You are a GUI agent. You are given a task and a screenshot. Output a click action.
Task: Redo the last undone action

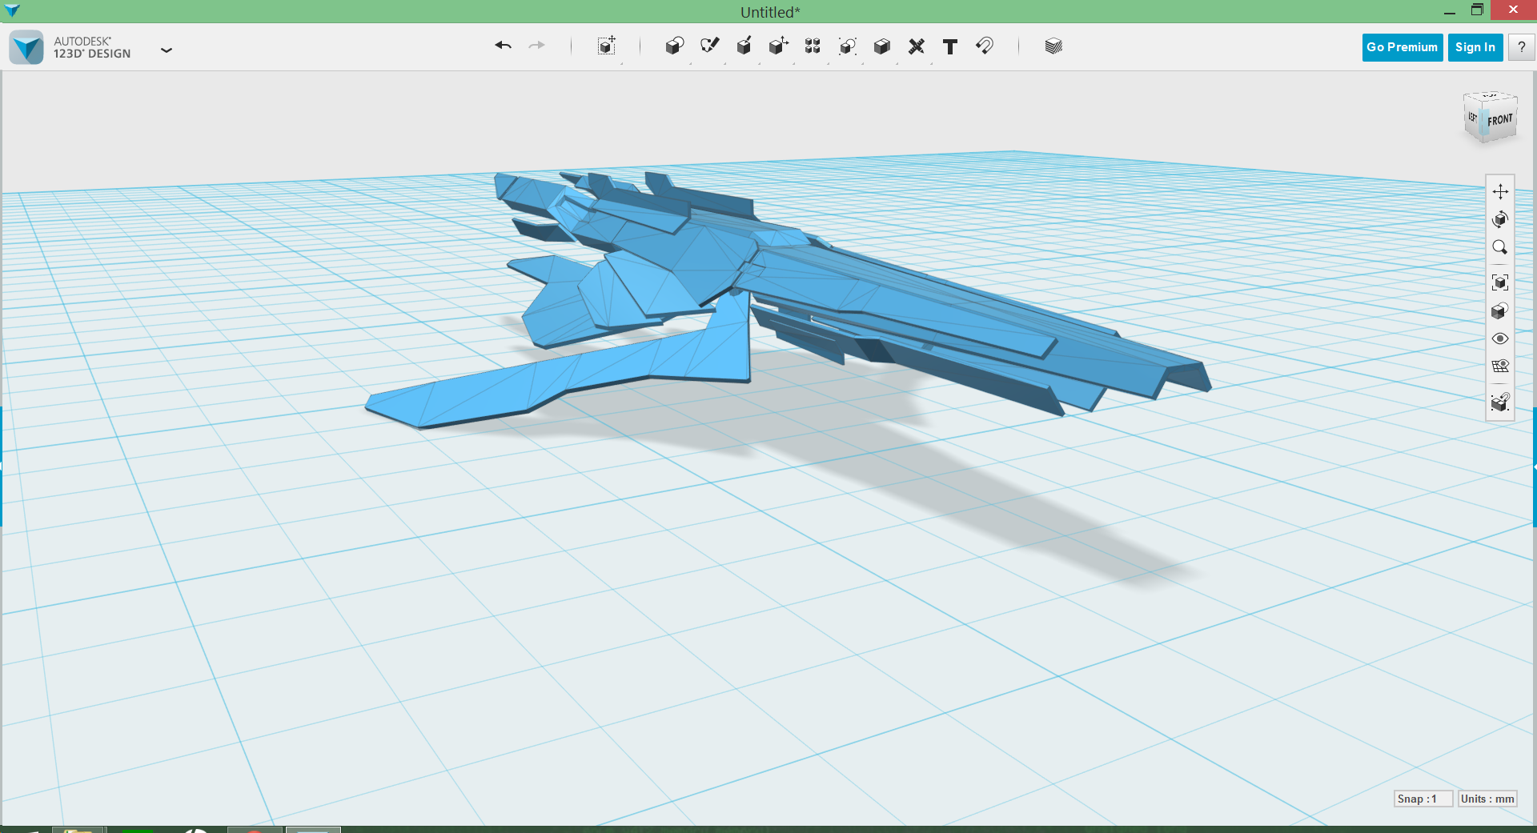point(536,46)
